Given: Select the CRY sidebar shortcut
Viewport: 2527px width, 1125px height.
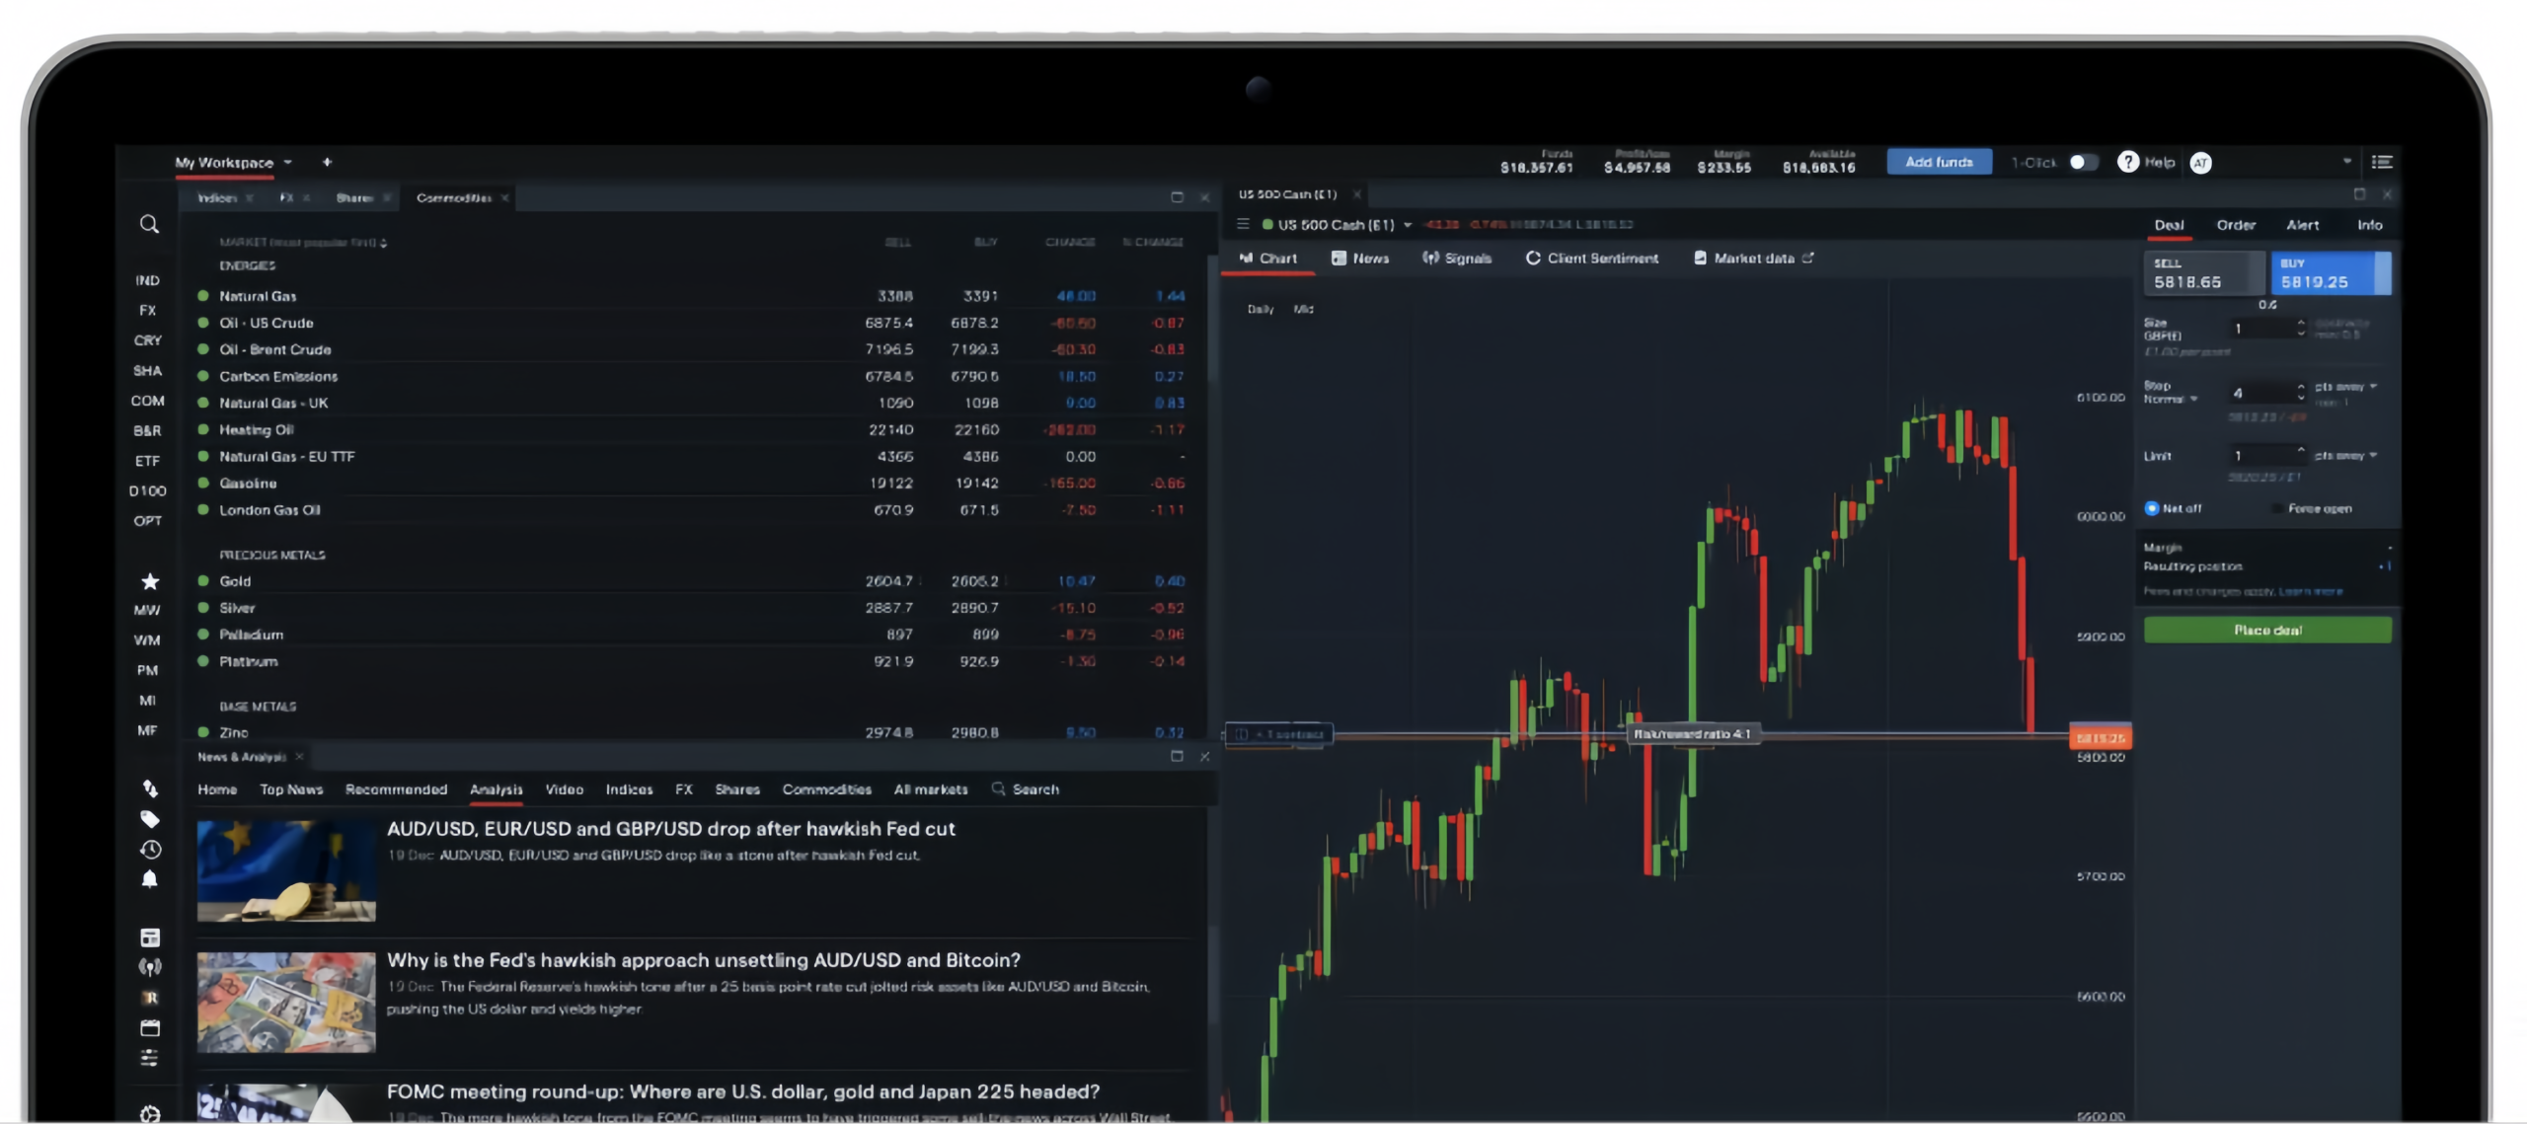Looking at the screenshot, I should (147, 340).
